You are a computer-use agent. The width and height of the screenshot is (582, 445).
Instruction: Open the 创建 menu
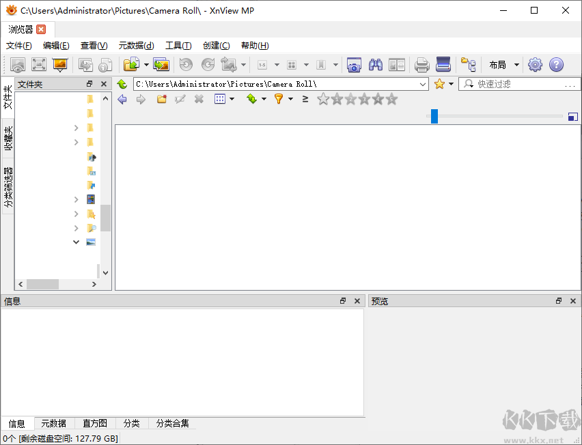216,46
